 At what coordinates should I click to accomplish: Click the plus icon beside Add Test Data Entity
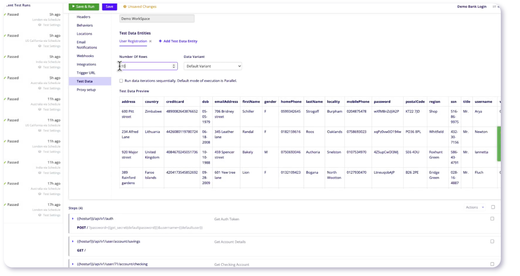[x=160, y=41]
